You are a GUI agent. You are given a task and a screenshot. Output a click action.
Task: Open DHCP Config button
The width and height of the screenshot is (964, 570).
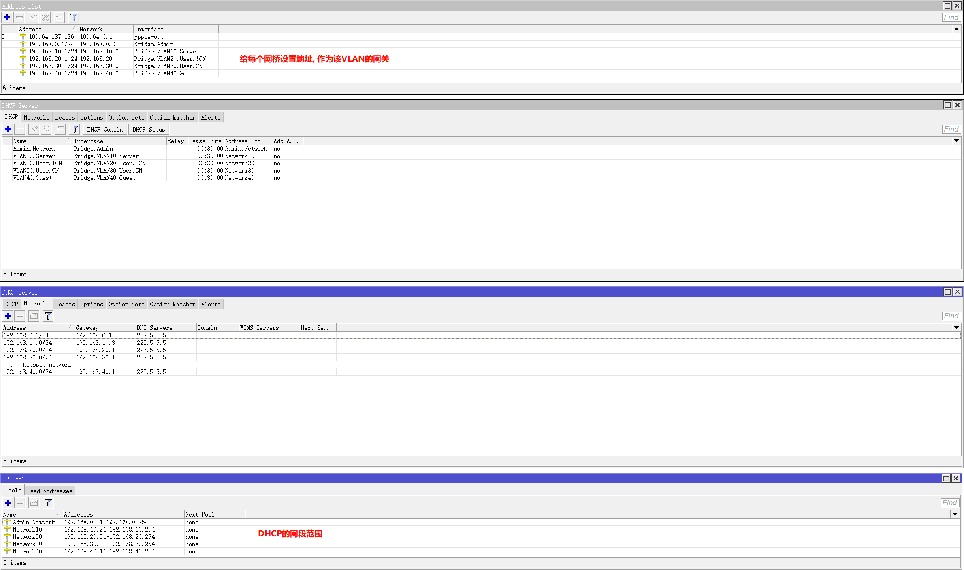click(105, 130)
